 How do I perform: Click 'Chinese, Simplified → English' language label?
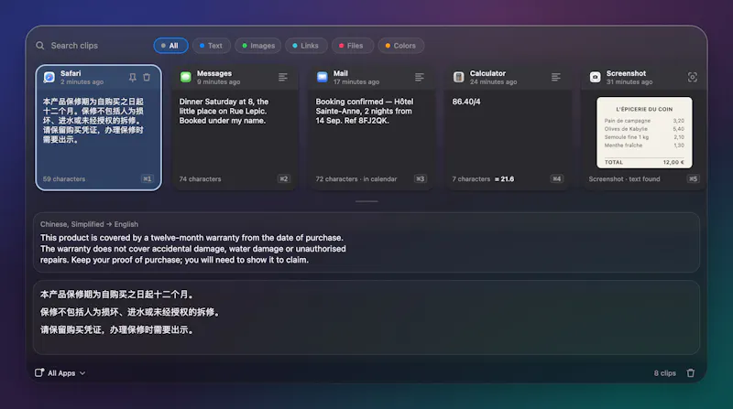point(89,224)
